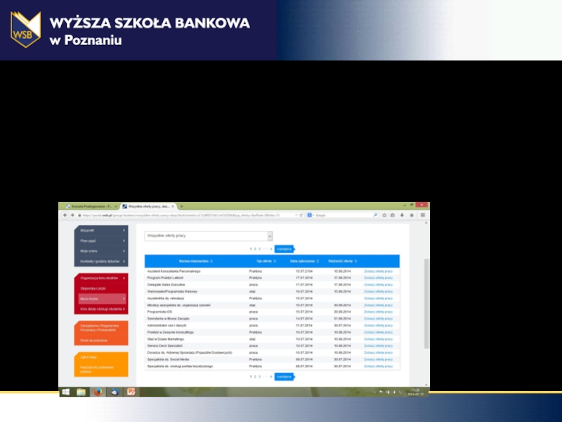Click the page vertical scrollbar thumb
Image resolution: width=562 pixels, height=422 pixels.
point(426,303)
